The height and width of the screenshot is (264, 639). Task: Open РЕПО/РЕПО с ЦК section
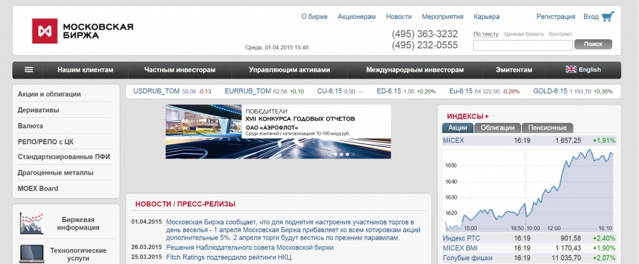coord(46,142)
